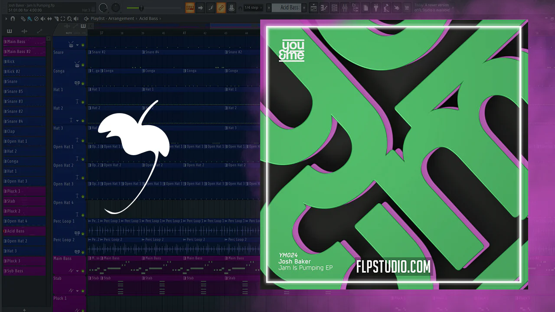
Task: Select Acid Bass pattern in picker list
Action: 24,231
